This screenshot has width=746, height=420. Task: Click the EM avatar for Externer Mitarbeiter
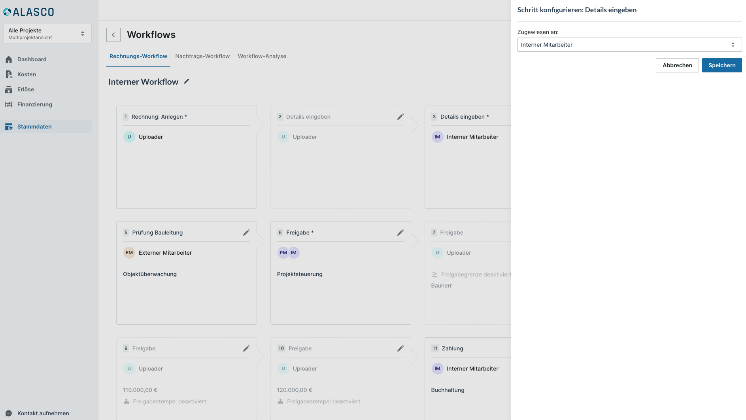coord(129,253)
